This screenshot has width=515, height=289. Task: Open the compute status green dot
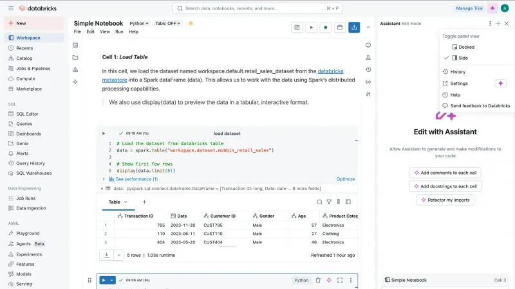coord(326,28)
